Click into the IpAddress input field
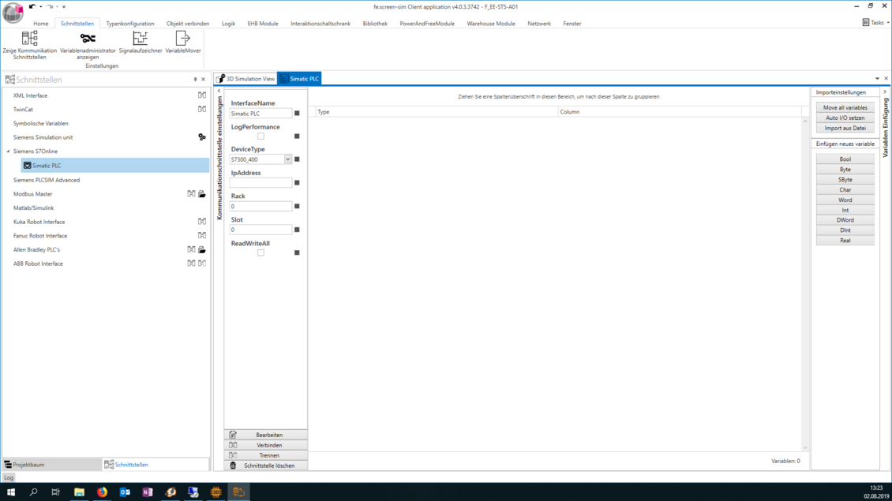 [x=260, y=183]
